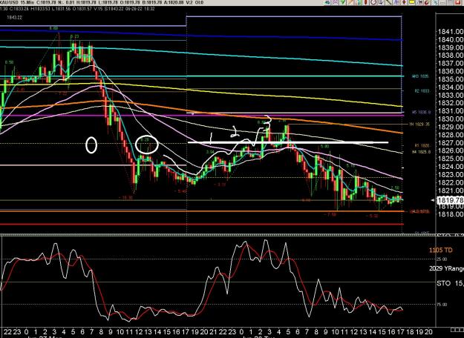Minimize the chart window
The height and width of the screenshot is (338, 464).
[443, 2]
